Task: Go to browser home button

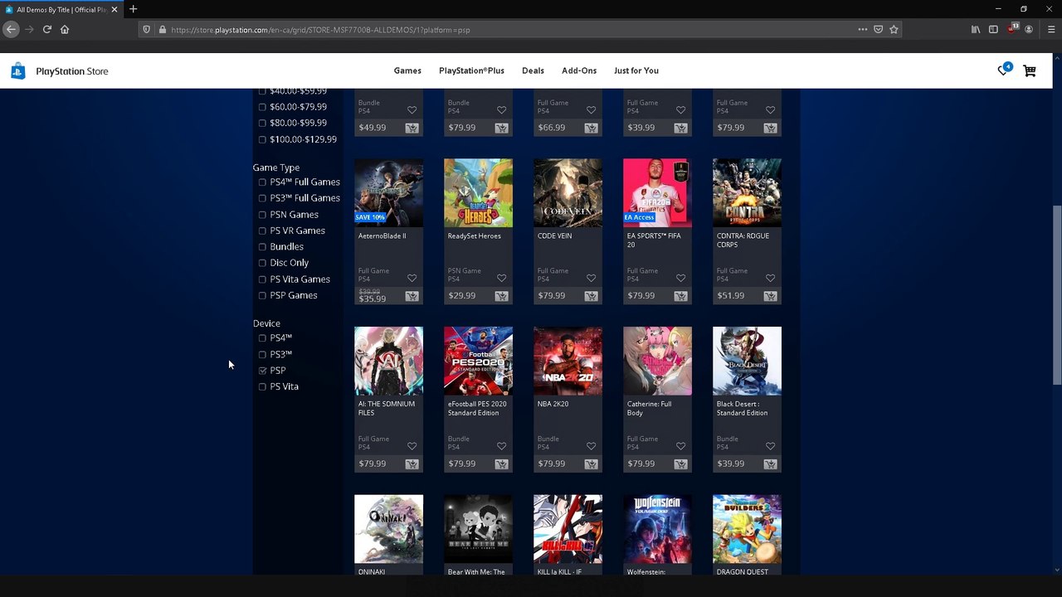Action: click(x=65, y=29)
